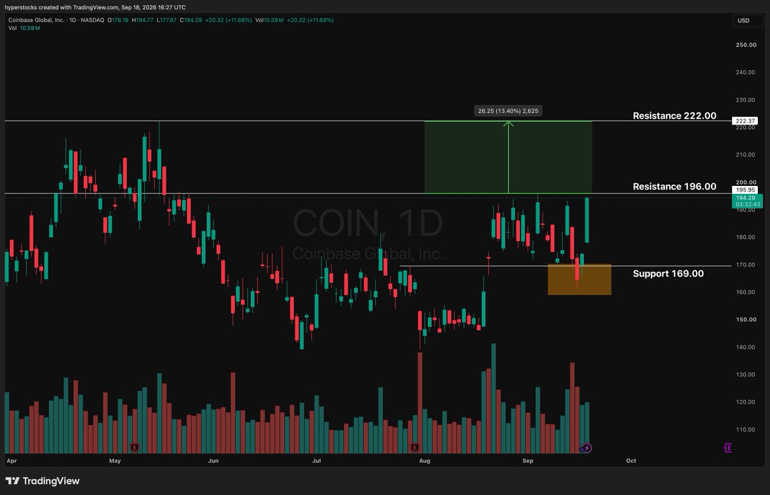Select the green price range rectangle
This screenshot has height=495, width=770.
tap(508, 157)
